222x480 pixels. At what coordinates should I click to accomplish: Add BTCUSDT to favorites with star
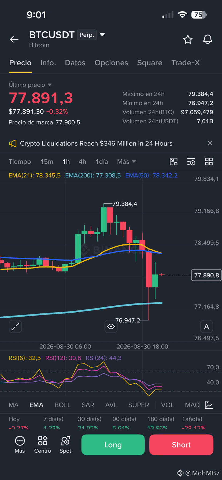188,39
